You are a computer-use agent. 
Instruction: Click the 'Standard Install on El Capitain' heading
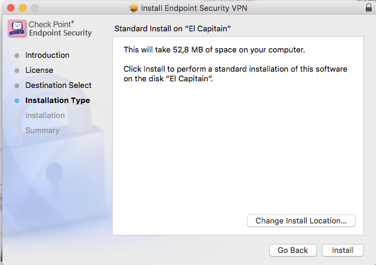[173, 29]
